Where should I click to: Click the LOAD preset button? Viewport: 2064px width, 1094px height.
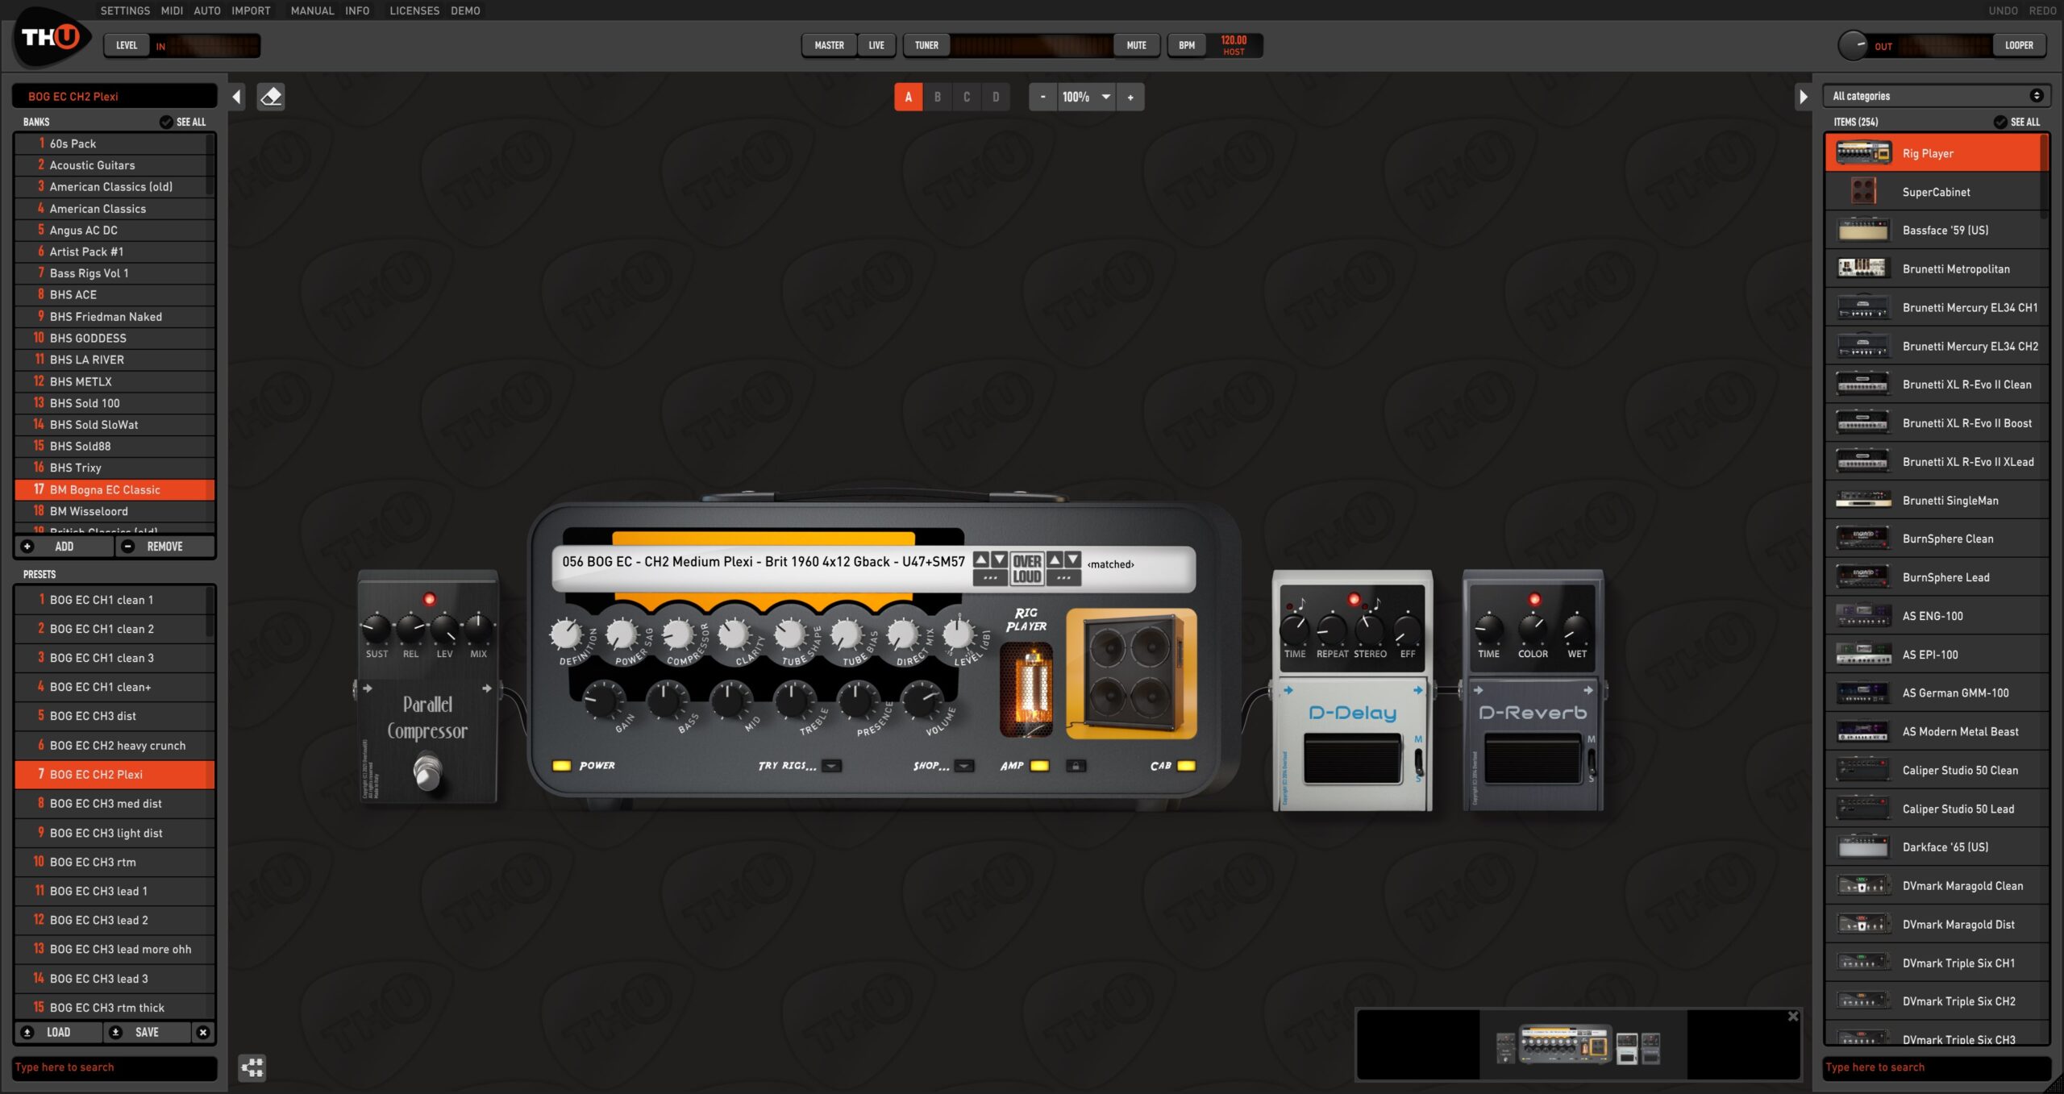pos(58,1032)
